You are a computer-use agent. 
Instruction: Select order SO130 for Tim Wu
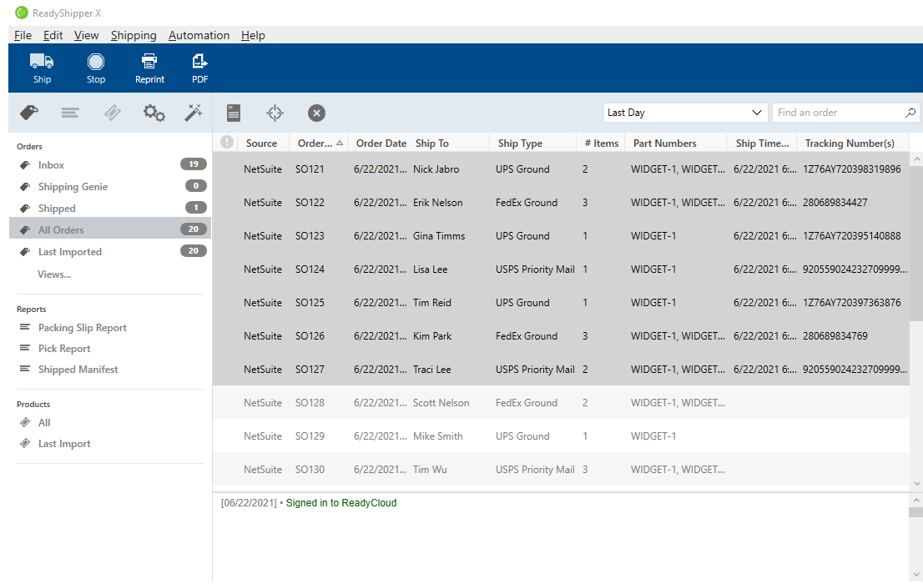[561, 469]
